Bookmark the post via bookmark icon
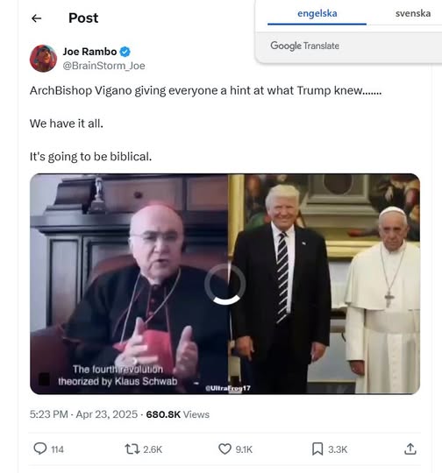The width and height of the screenshot is (442, 473). coord(317,448)
